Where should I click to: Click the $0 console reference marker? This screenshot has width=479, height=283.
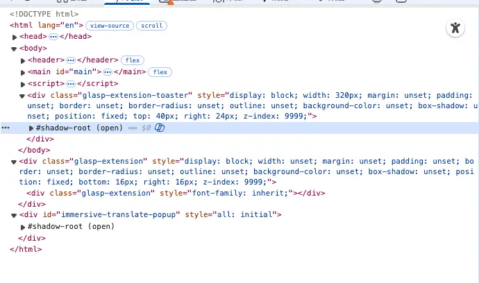tap(146, 128)
